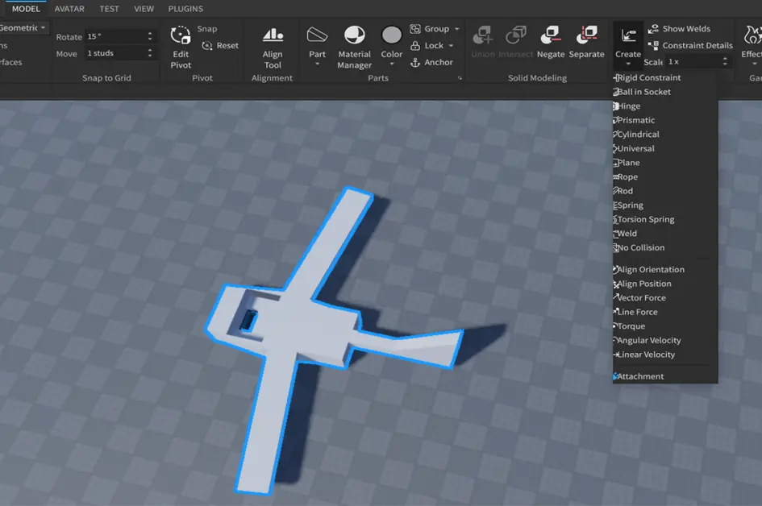Choose Hinge from the constraint menu
The image size is (762, 506).
pyautogui.click(x=664, y=106)
